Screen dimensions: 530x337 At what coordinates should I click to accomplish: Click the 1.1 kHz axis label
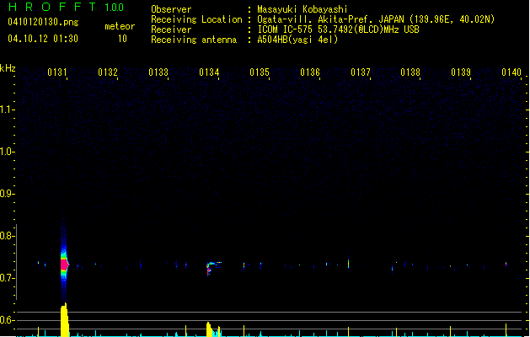tap(6, 110)
